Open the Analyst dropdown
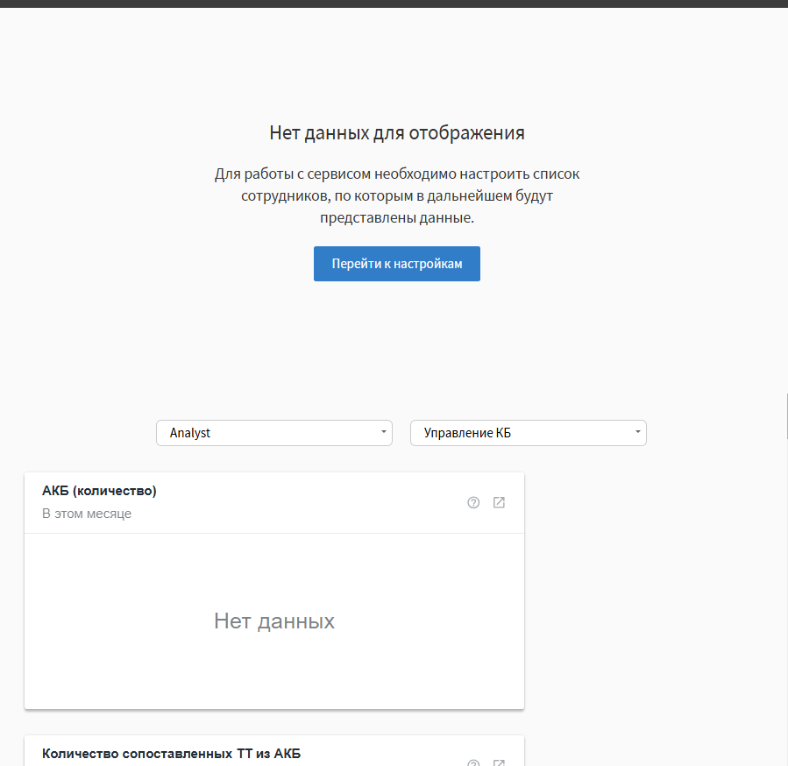788x766 pixels. point(273,433)
